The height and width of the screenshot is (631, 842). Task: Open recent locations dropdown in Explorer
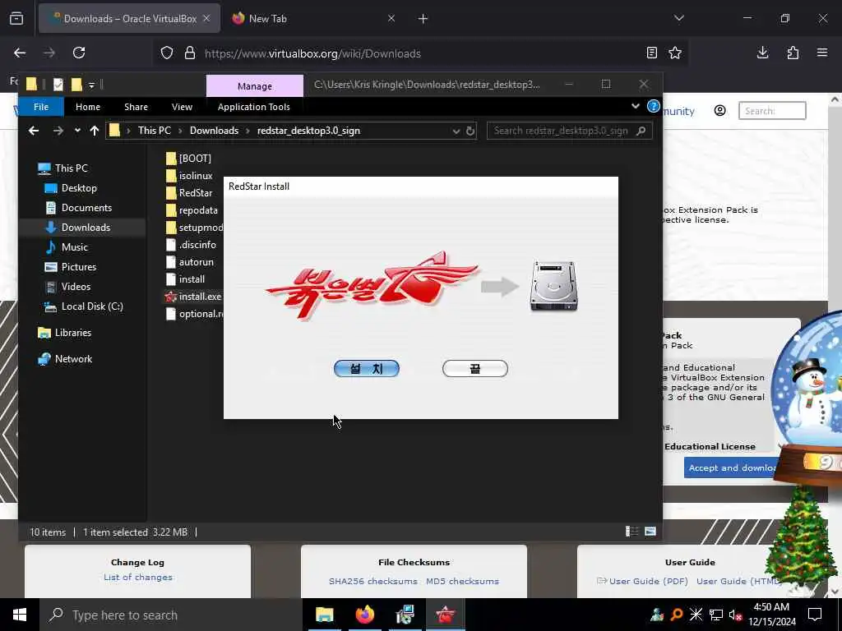click(77, 131)
